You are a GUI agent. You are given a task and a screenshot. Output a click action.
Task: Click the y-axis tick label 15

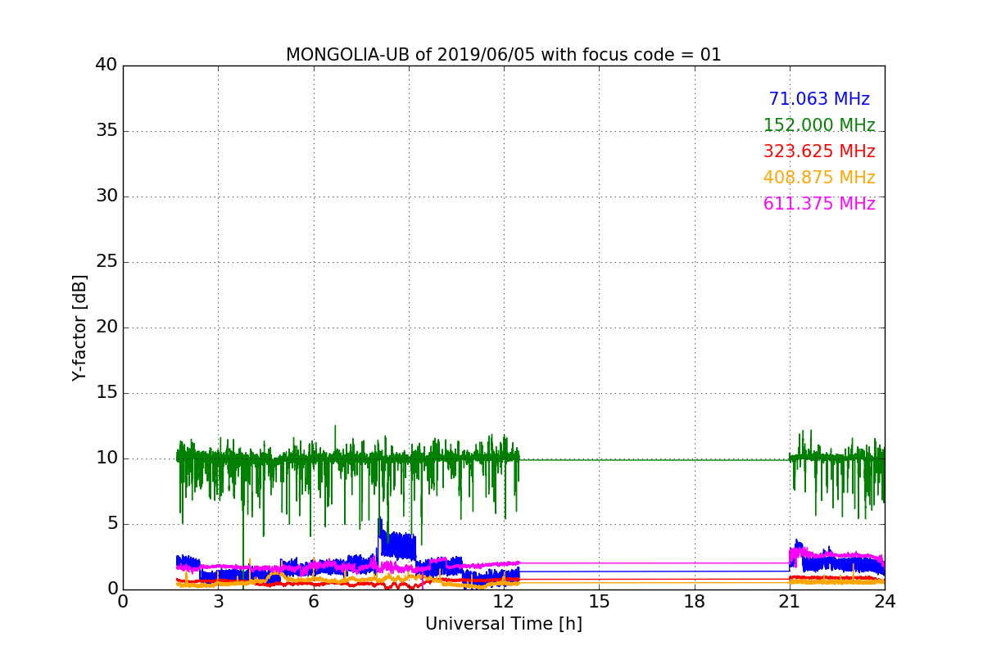tap(106, 393)
